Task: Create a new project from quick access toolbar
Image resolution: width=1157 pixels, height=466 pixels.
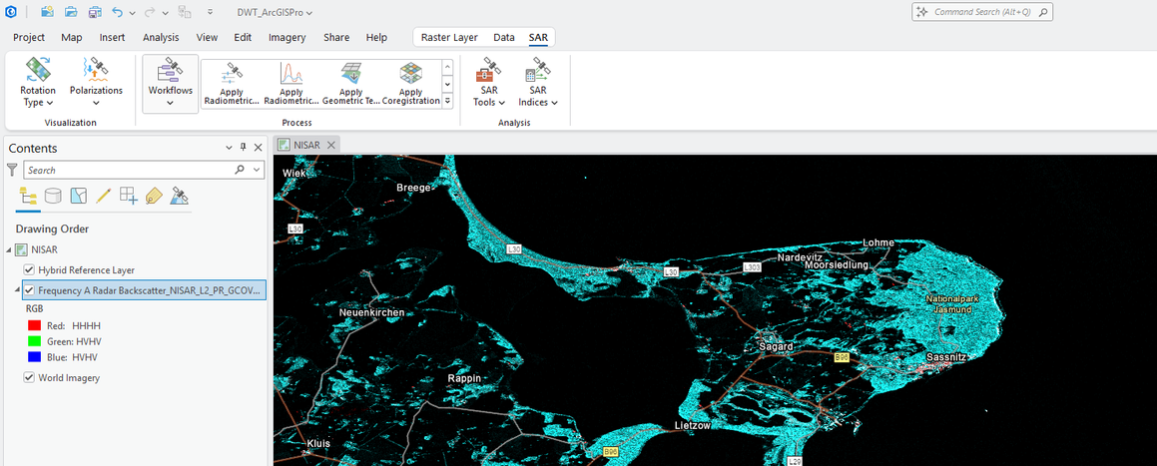Action: (47, 12)
